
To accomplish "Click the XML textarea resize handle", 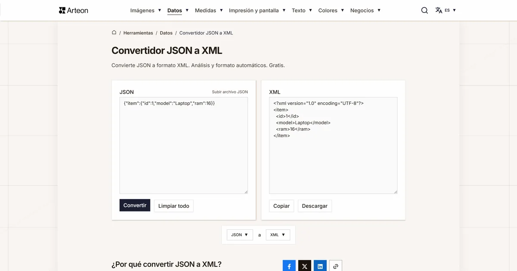I will 395,191.
